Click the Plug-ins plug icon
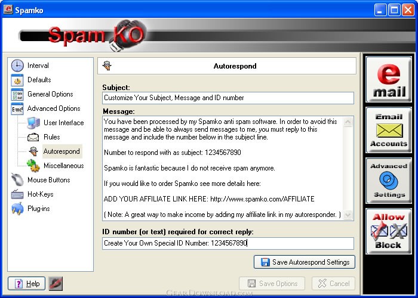The image size is (418, 298). pos(17,209)
